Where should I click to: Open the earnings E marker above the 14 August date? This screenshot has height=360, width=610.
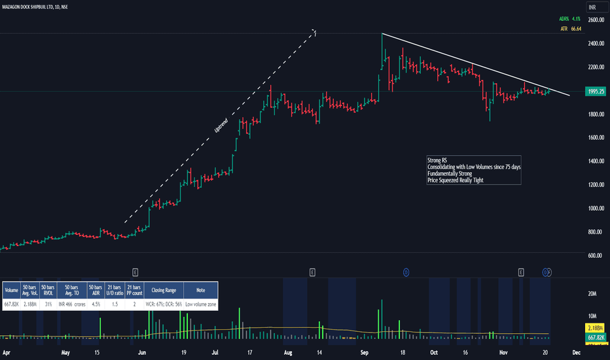click(x=312, y=272)
